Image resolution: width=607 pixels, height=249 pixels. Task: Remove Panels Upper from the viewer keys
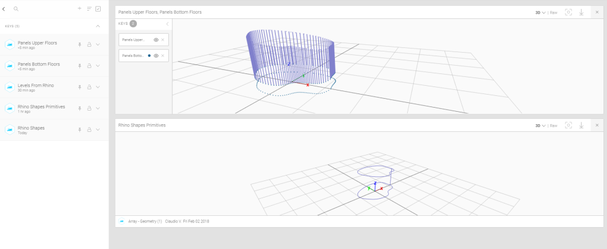point(163,40)
